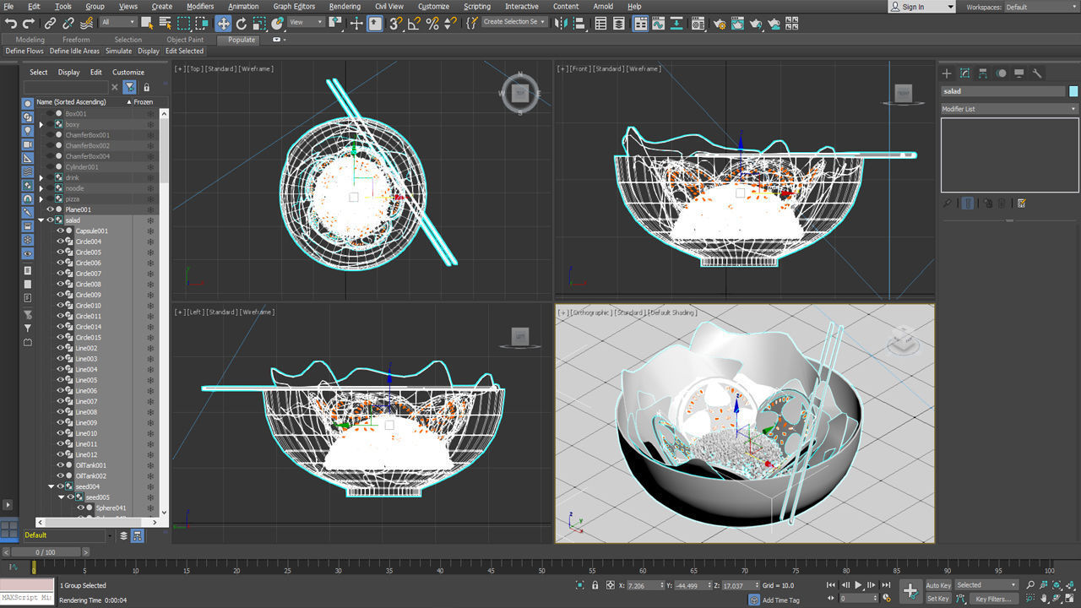Open the Select by Name dialog
Image resolution: width=1081 pixels, height=608 pixels.
click(x=165, y=24)
